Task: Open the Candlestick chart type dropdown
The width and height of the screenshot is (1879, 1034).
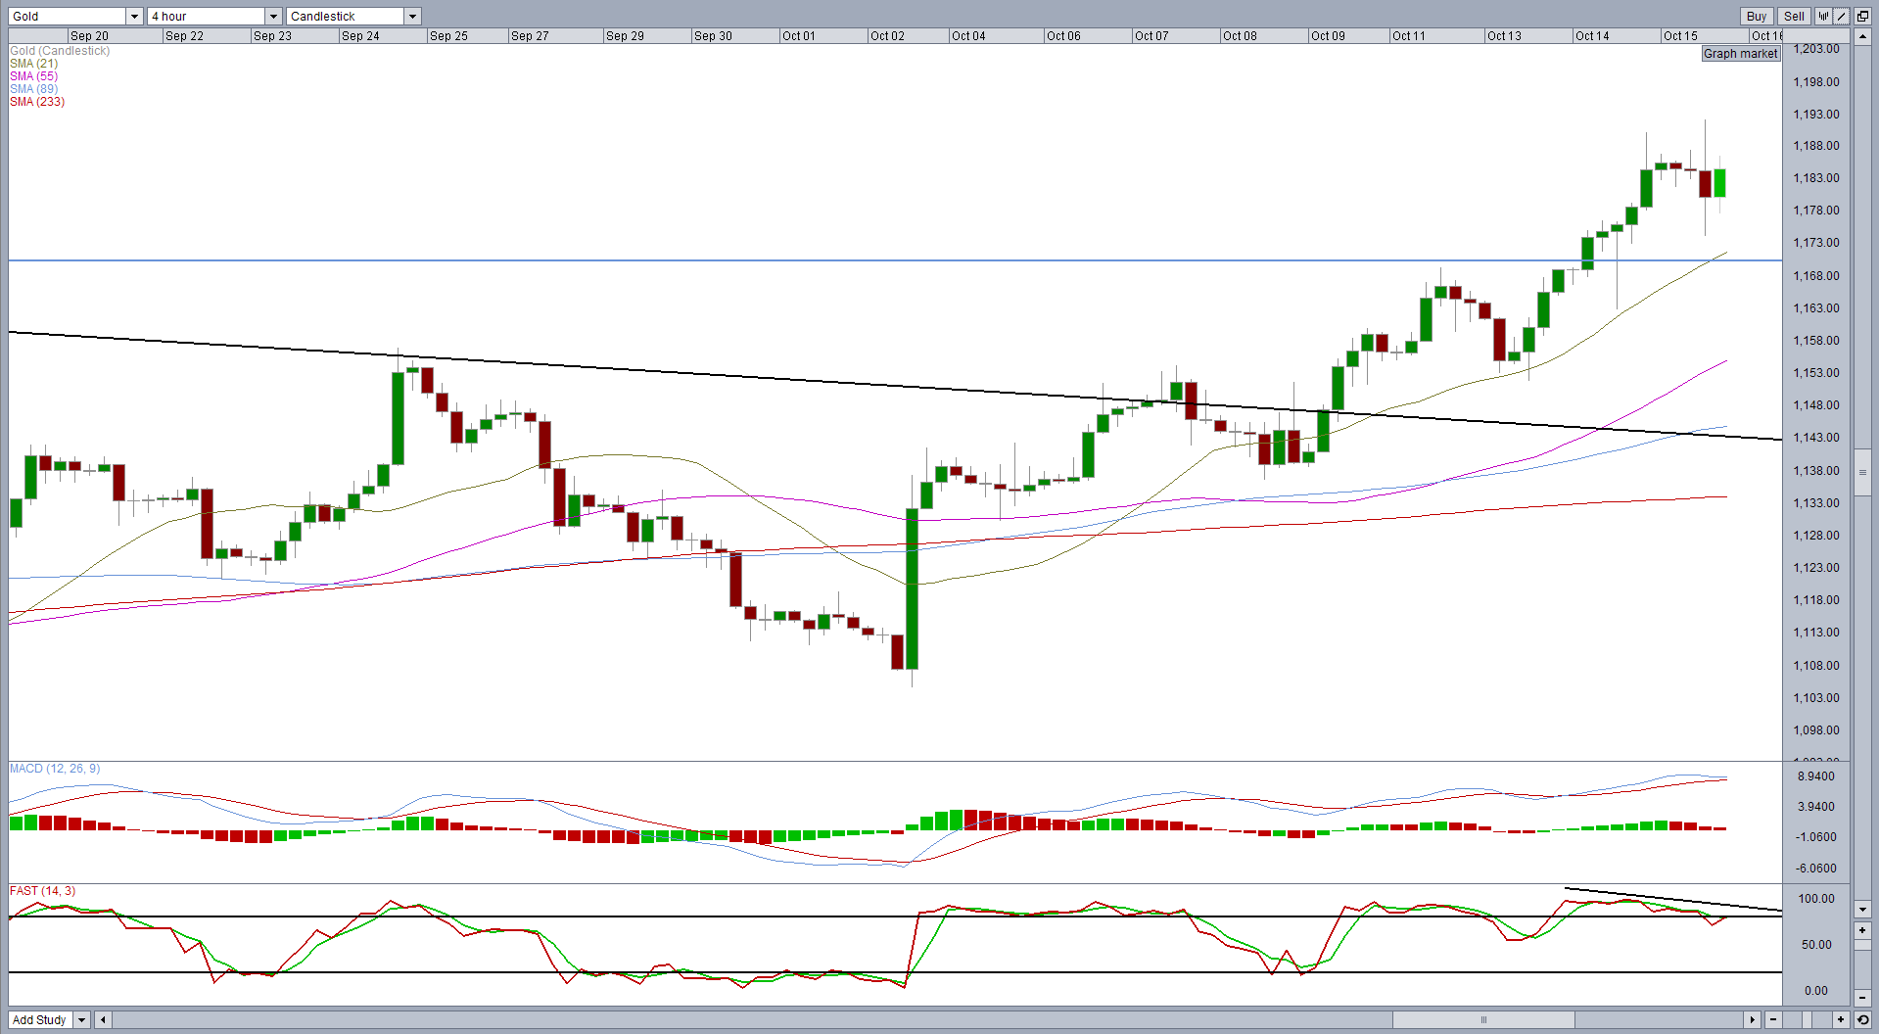Action: (x=413, y=17)
